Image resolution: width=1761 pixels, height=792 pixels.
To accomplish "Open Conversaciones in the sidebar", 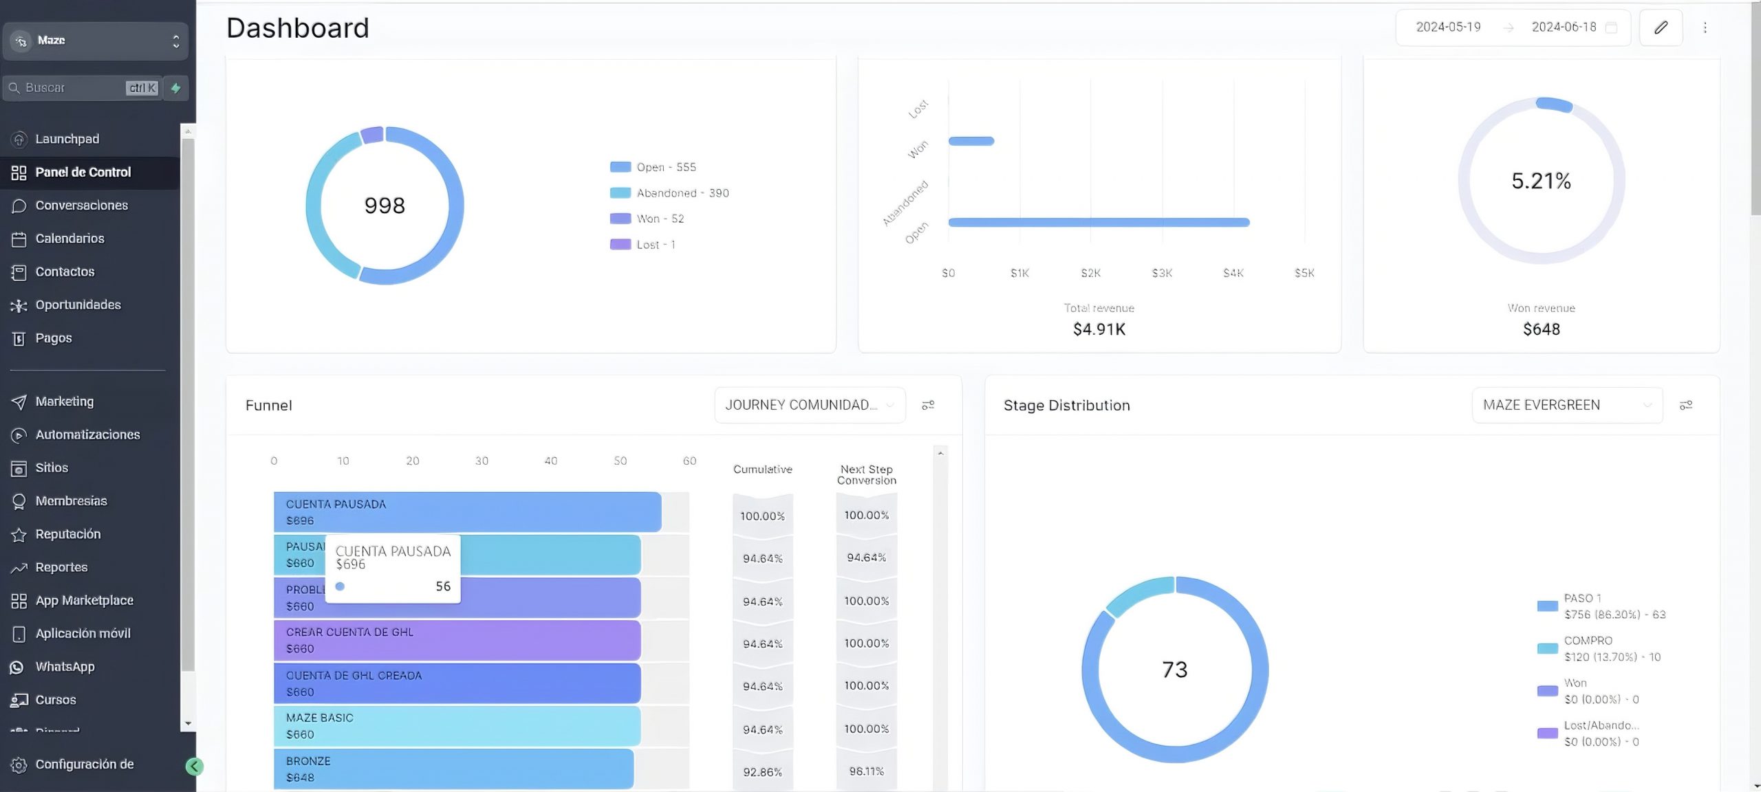I will (x=81, y=206).
